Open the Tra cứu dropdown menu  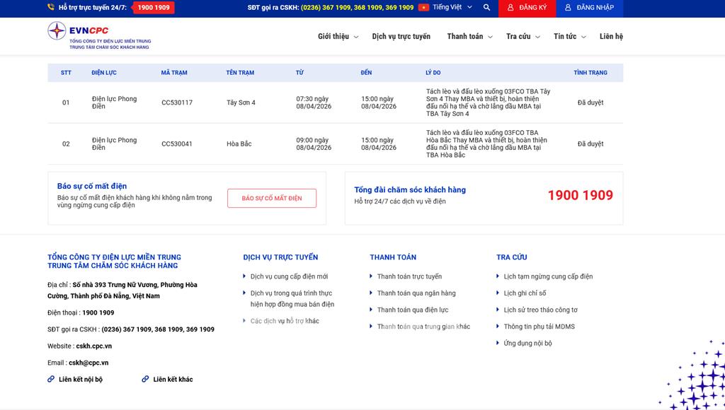pos(523,37)
